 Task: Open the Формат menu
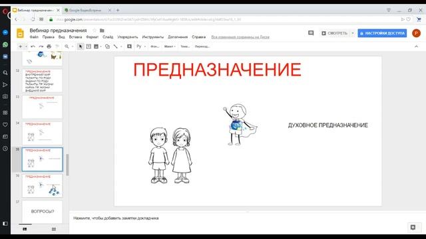pyautogui.click(x=93, y=37)
